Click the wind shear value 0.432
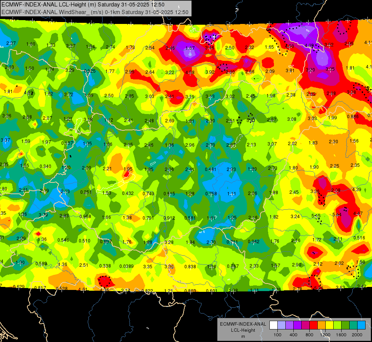 coord(128,193)
